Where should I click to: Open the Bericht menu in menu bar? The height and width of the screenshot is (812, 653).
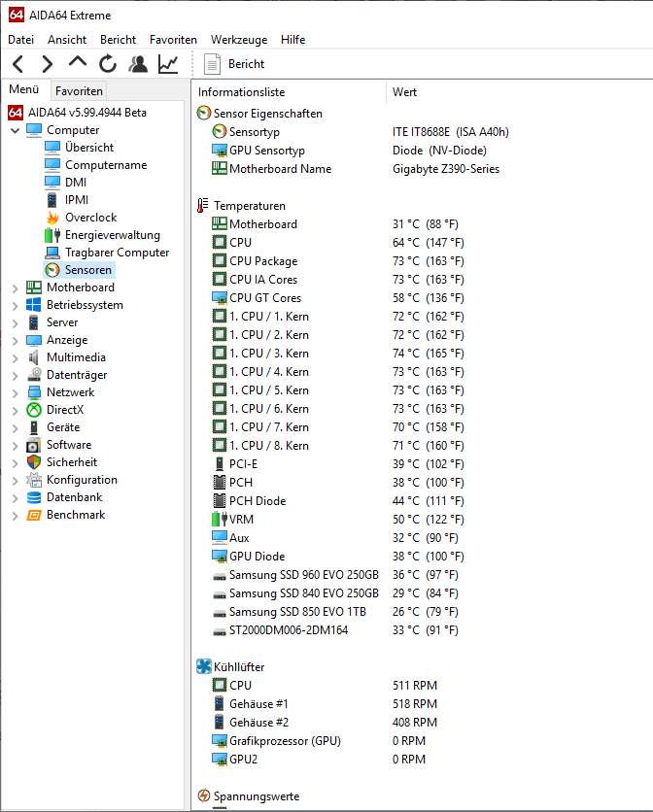click(x=118, y=40)
